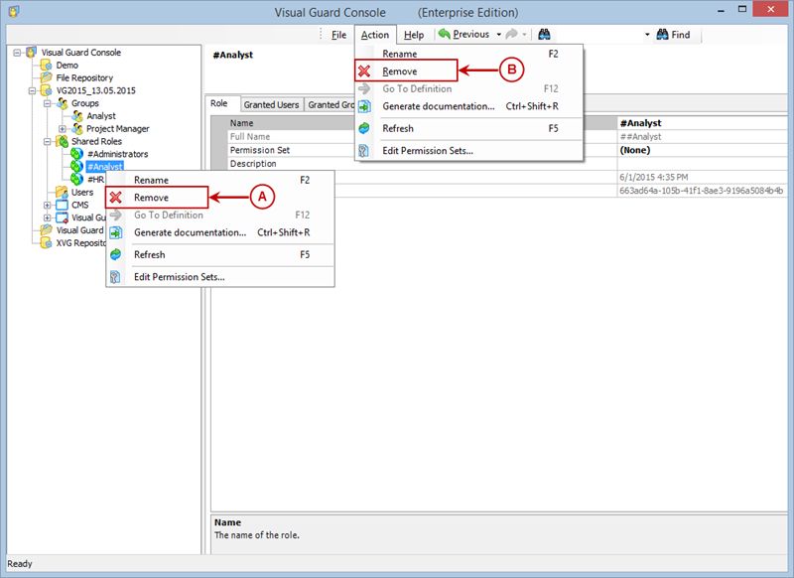
Task: Click the Shared Roles node icon
Action: point(63,141)
